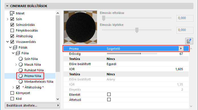Viewport: 198px width, 110px height.
Task: Expand the Szín channel
Action: click(x=7, y=19)
